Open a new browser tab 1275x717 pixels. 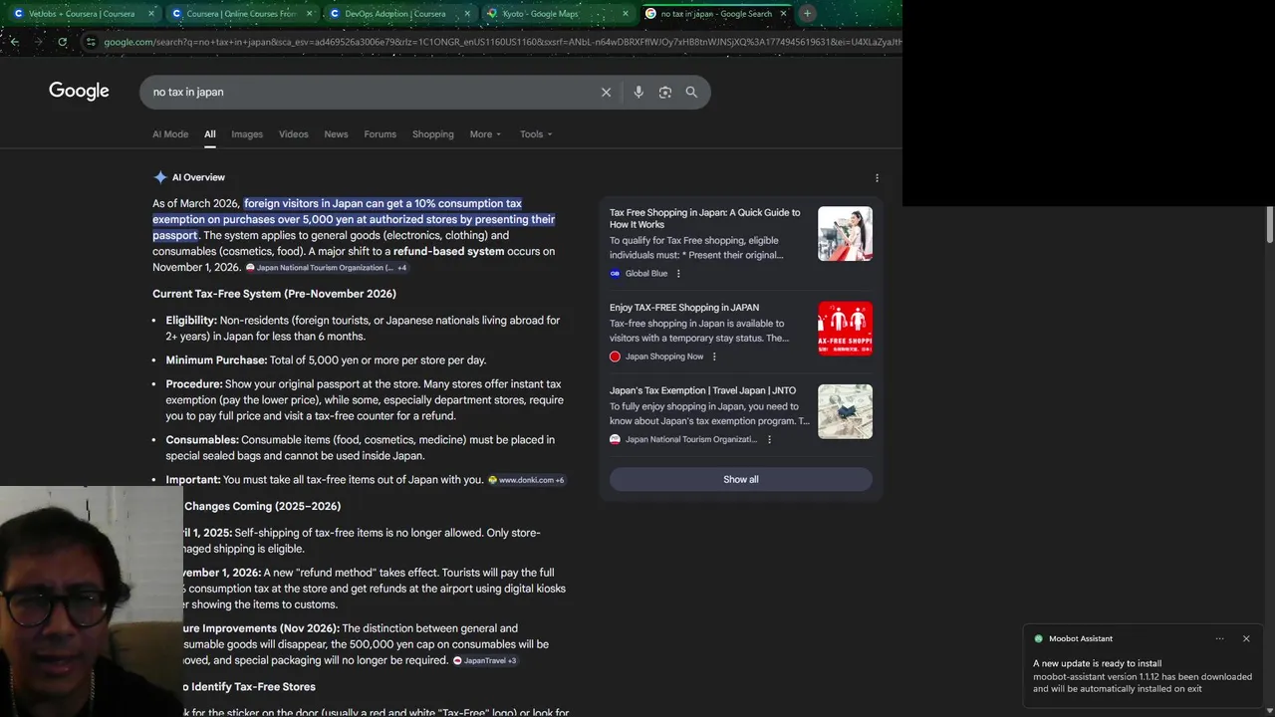pyautogui.click(x=807, y=14)
